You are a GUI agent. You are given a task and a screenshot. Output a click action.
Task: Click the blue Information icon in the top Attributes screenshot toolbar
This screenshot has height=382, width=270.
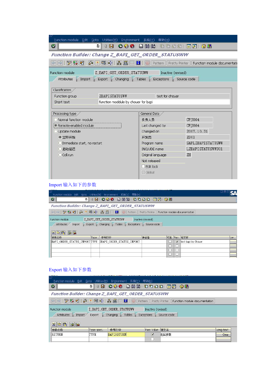tap(138, 63)
